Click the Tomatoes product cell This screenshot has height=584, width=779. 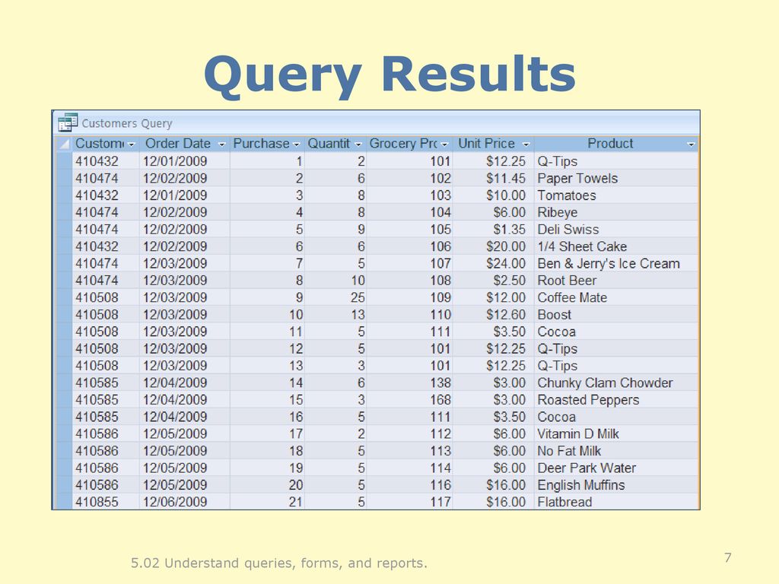pos(616,195)
